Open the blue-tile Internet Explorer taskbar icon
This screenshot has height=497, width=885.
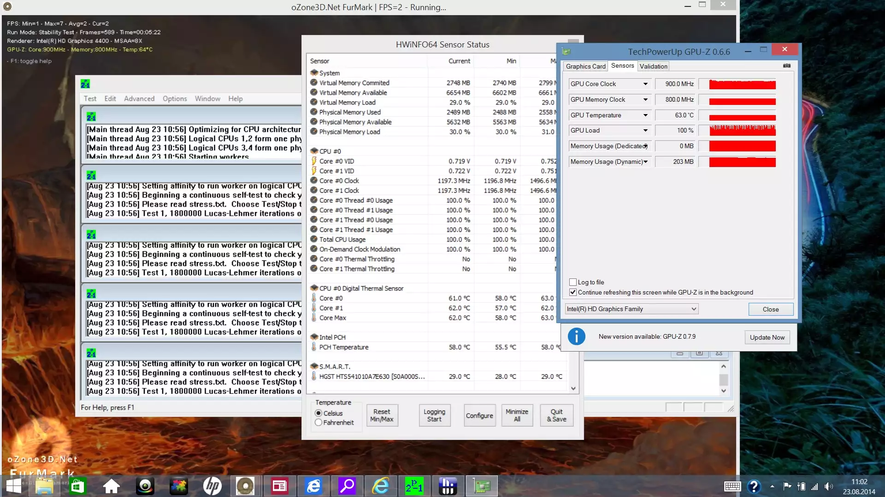313,486
